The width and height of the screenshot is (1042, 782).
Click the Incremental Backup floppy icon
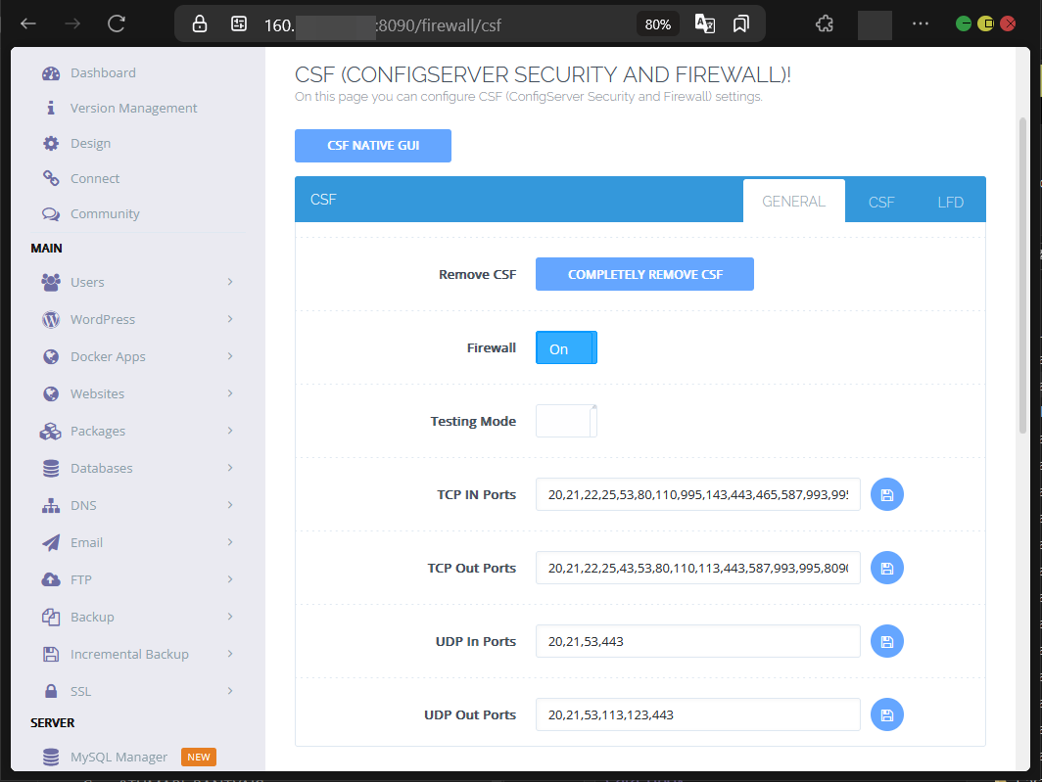click(51, 655)
